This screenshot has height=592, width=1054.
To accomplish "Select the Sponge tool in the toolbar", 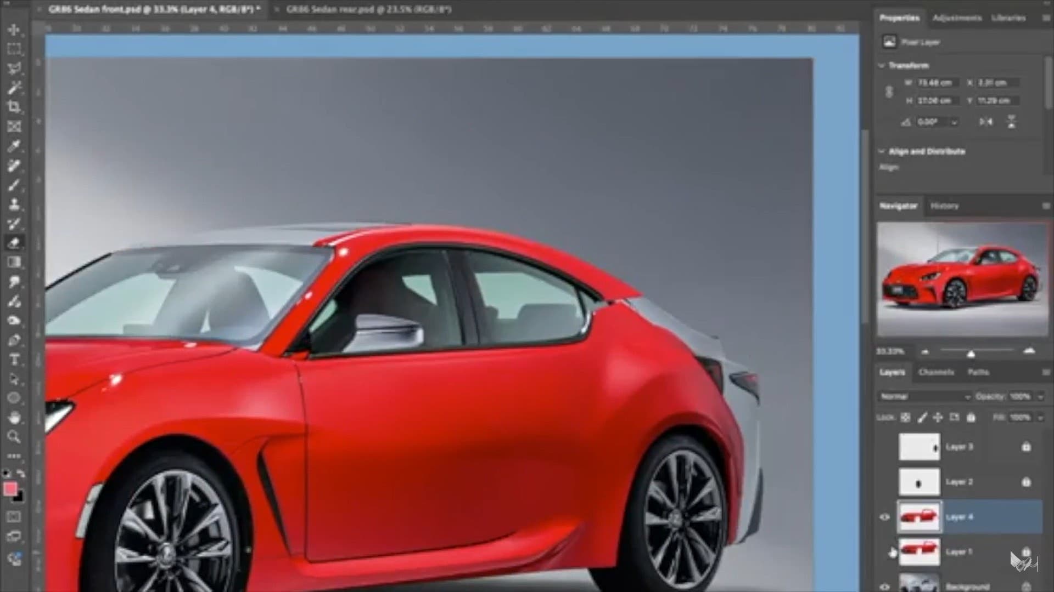I will (14, 321).
